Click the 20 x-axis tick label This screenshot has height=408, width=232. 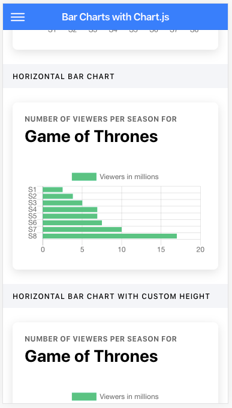[200, 250]
